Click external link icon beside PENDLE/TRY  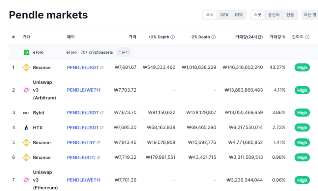[98, 143]
